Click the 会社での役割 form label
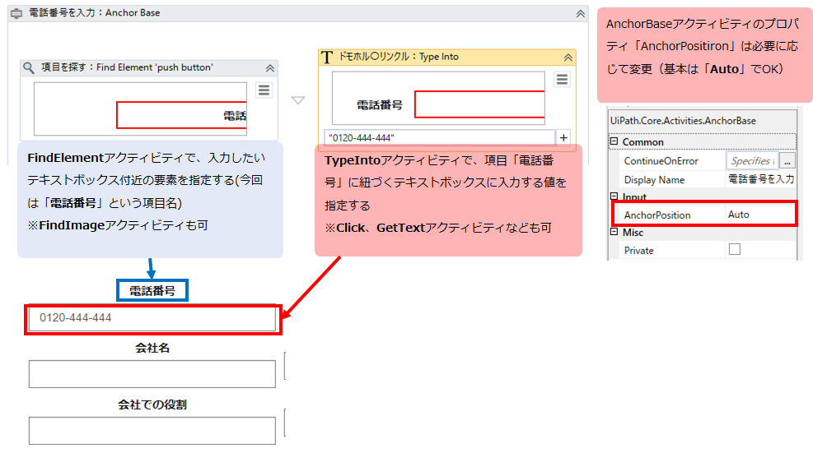The height and width of the screenshot is (453, 813). pos(152,404)
